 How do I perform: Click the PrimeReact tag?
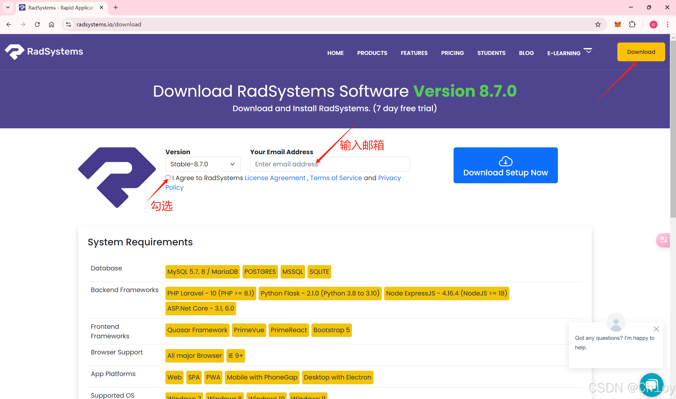point(288,330)
